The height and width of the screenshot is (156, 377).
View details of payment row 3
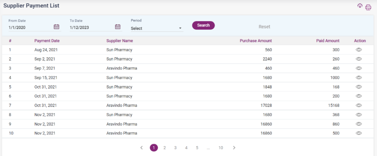coord(359,68)
